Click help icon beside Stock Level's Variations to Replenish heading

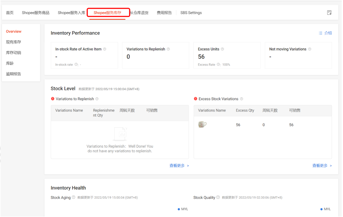pyautogui.click(x=97, y=99)
